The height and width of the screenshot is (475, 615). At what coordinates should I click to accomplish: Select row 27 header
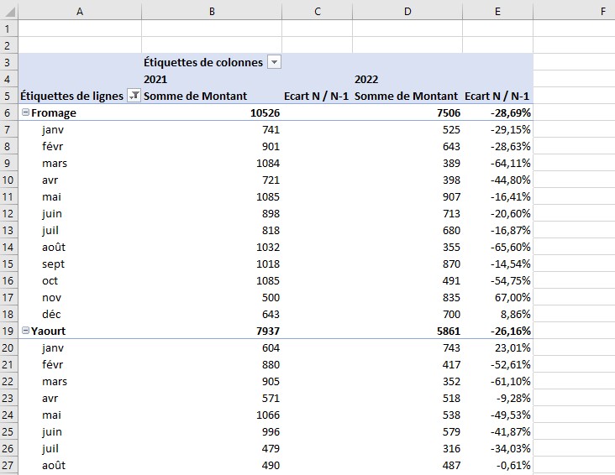[8, 466]
